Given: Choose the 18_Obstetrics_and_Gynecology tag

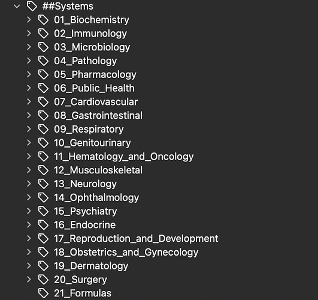Looking at the screenshot, I should [126, 252].
